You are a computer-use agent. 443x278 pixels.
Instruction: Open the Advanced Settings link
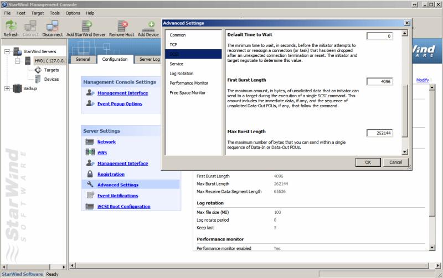(118, 185)
